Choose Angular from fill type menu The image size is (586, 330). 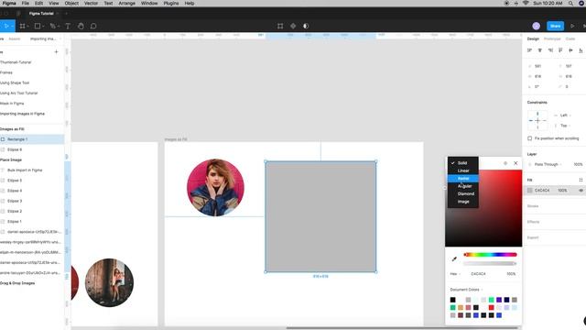(463, 186)
